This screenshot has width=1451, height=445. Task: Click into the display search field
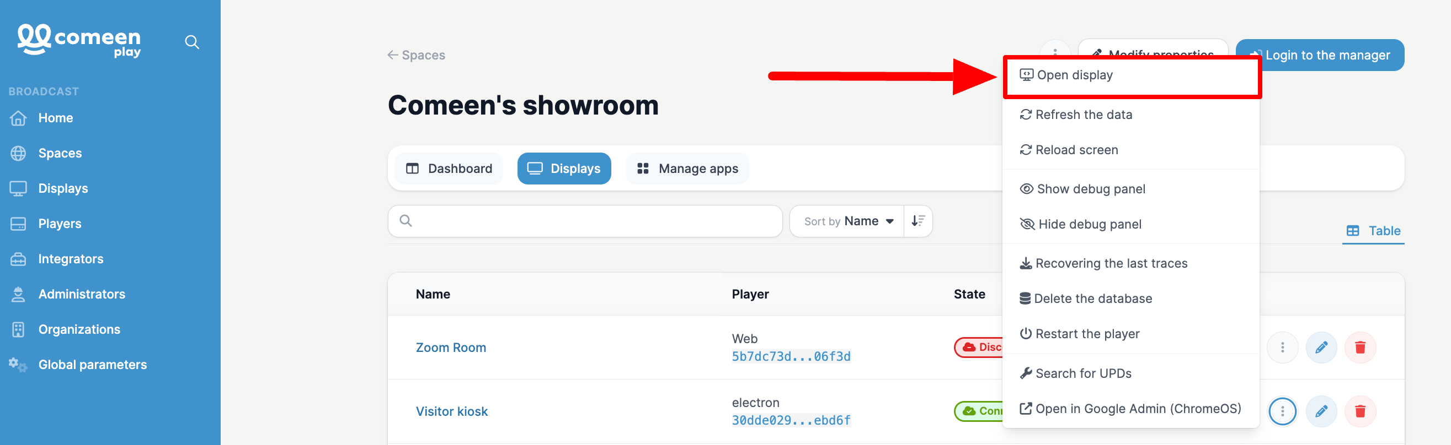click(585, 221)
